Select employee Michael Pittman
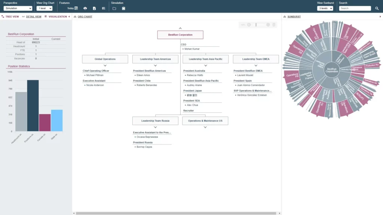The width and height of the screenshot is (383, 215). pos(95,75)
